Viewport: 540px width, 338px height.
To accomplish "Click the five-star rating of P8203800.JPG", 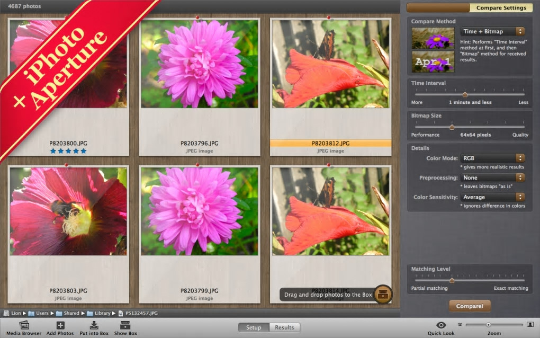I will 68,151.
